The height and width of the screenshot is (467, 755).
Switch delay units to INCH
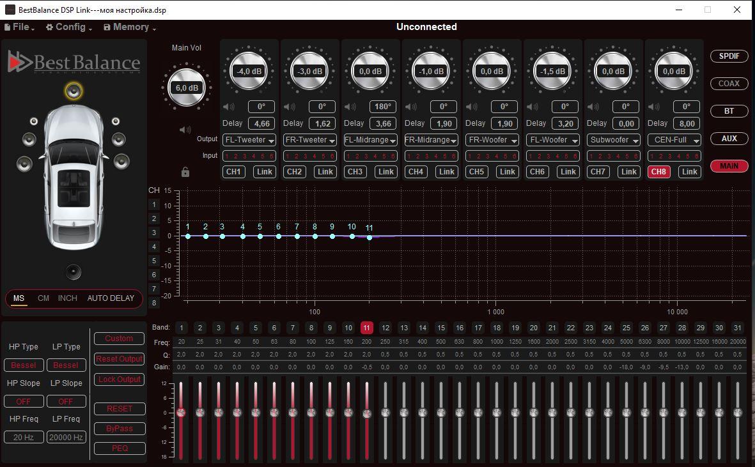click(x=67, y=298)
